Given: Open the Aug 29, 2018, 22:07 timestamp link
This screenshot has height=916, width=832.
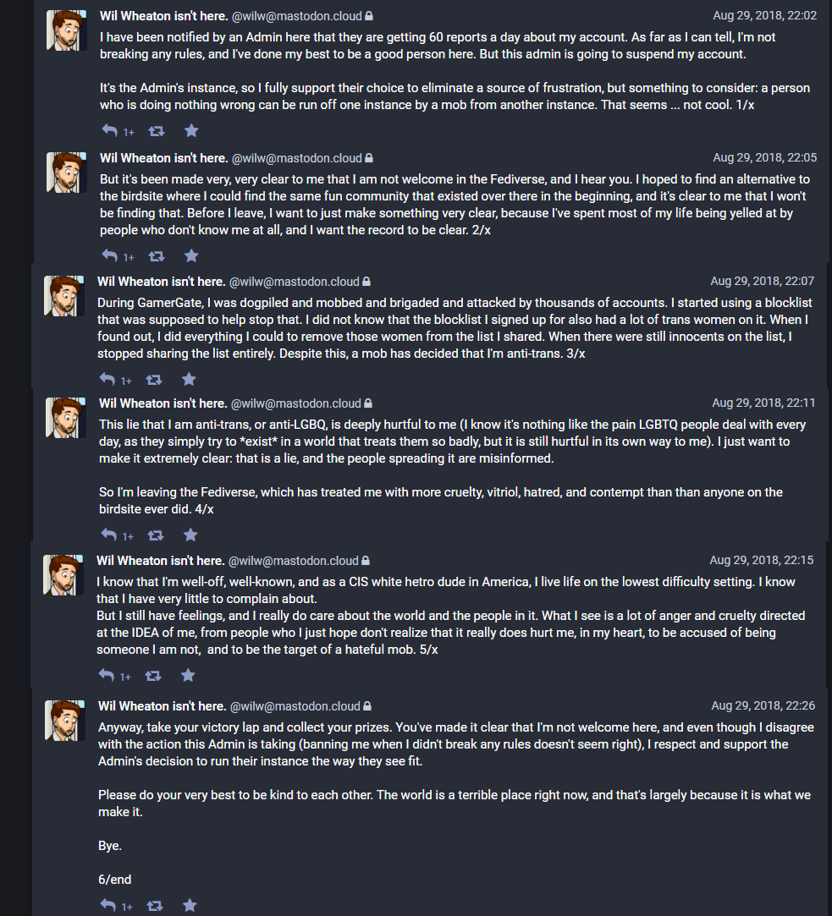Looking at the screenshot, I should pyautogui.click(x=762, y=281).
